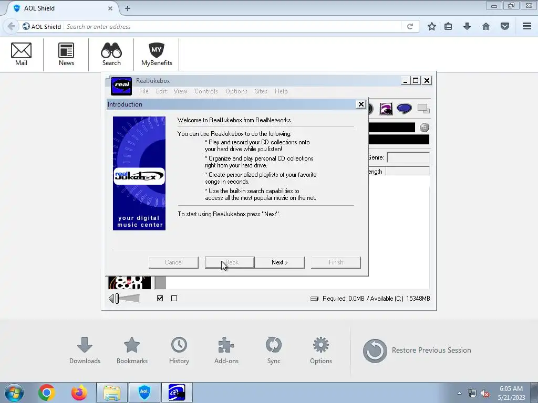The width and height of the screenshot is (538, 403).
Task: Open the Edit menu in RealJukebox
Action: [161, 91]
